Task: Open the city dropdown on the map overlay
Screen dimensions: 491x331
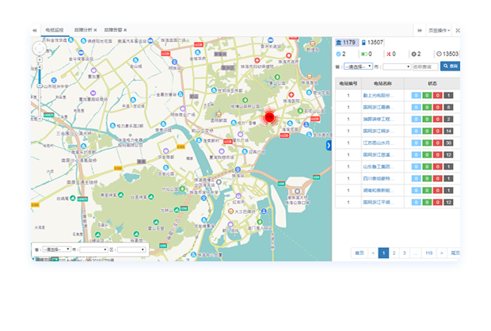Action: tap(93, 249)
